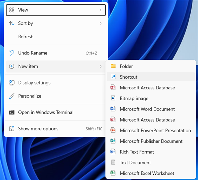Click the Display settings monitor icon
The image size is (198, 180).
12,83
